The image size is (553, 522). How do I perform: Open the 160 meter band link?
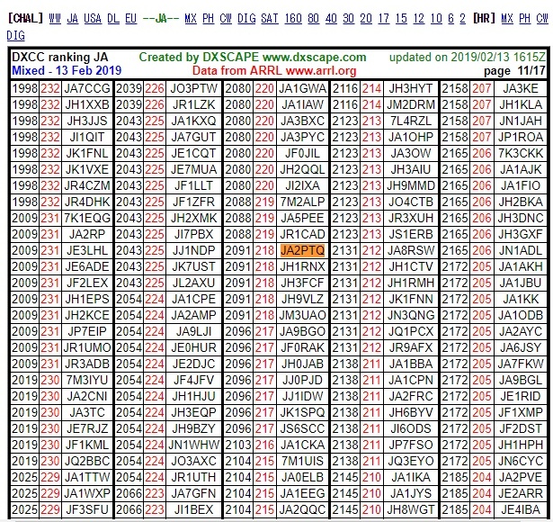(x=293, y=18)
